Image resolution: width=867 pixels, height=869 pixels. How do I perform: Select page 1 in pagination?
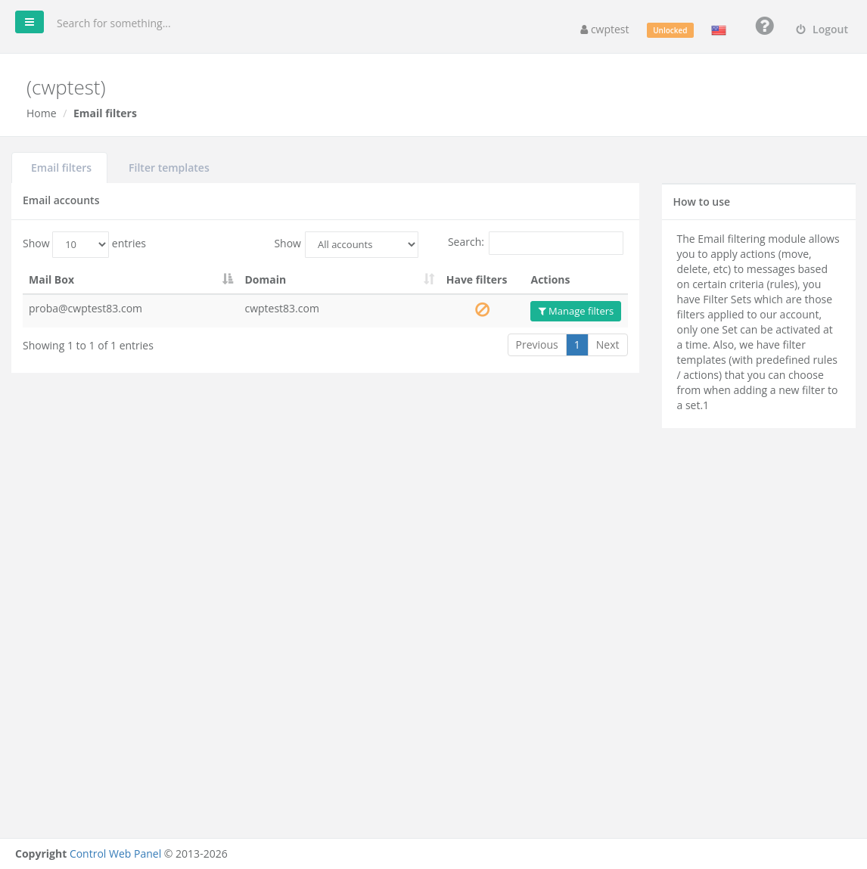tap(576, 345)
